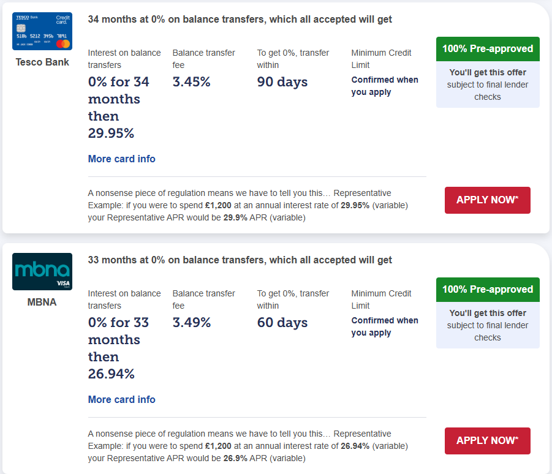Select the MBNA name label
The image size is (552, 474).
pyautogui.click(x=42, y=302)
